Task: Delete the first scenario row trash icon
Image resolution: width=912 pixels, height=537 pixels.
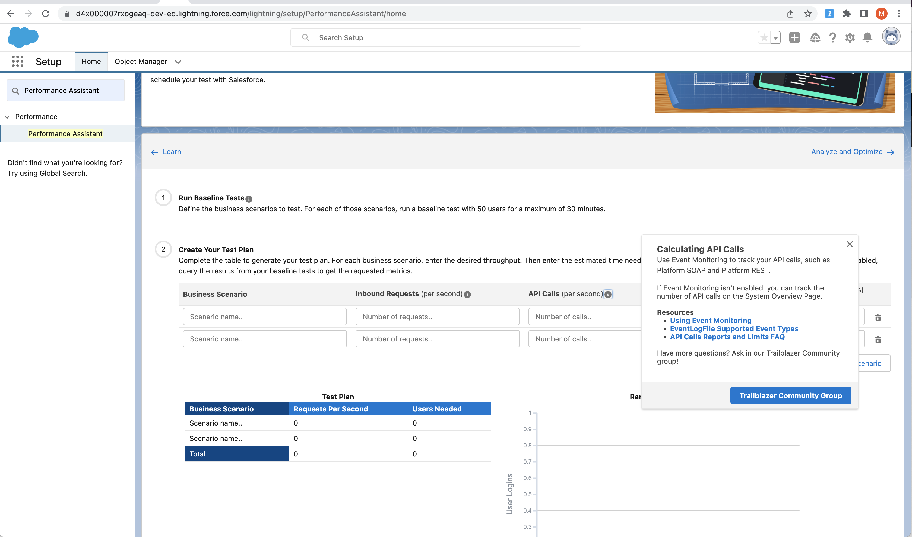Action: 878,317
